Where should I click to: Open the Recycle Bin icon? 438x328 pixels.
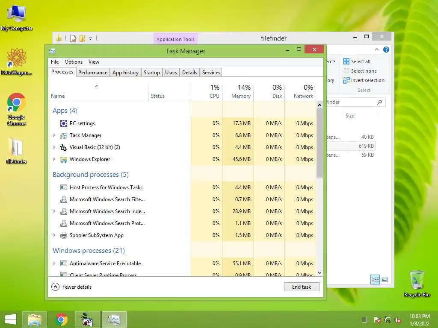pyautogui.click(x=417, y=284)
